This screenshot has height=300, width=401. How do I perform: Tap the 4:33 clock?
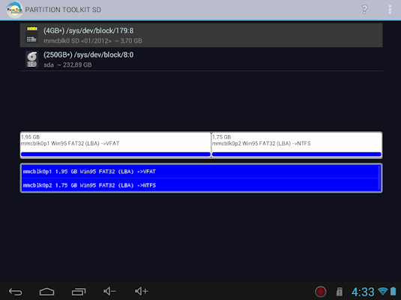pos(363,292)
